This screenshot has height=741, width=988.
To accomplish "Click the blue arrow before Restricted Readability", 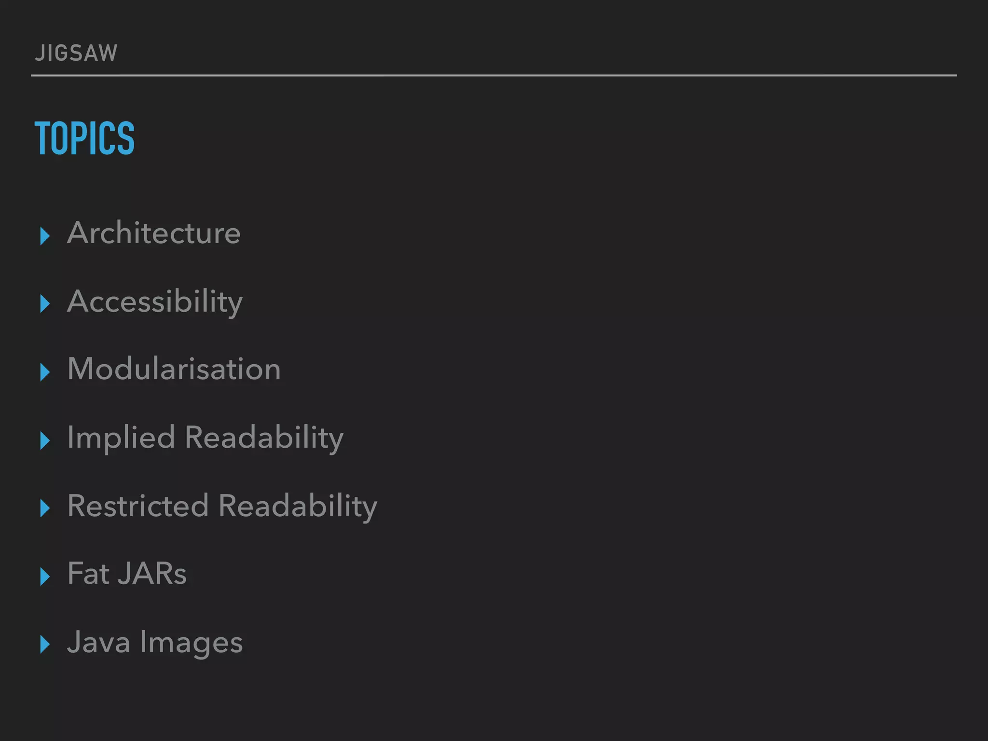I will (x=45, y=508).
